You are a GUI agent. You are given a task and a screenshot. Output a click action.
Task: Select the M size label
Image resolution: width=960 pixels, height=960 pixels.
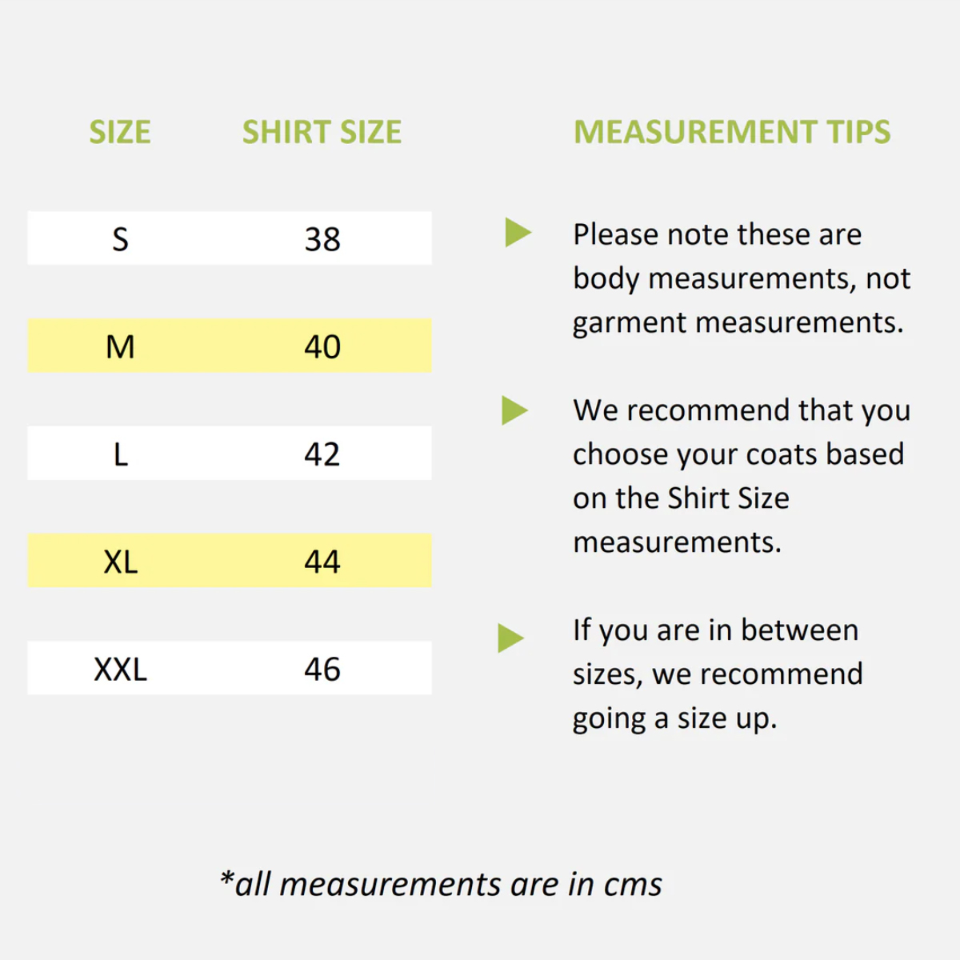[120, 346]
